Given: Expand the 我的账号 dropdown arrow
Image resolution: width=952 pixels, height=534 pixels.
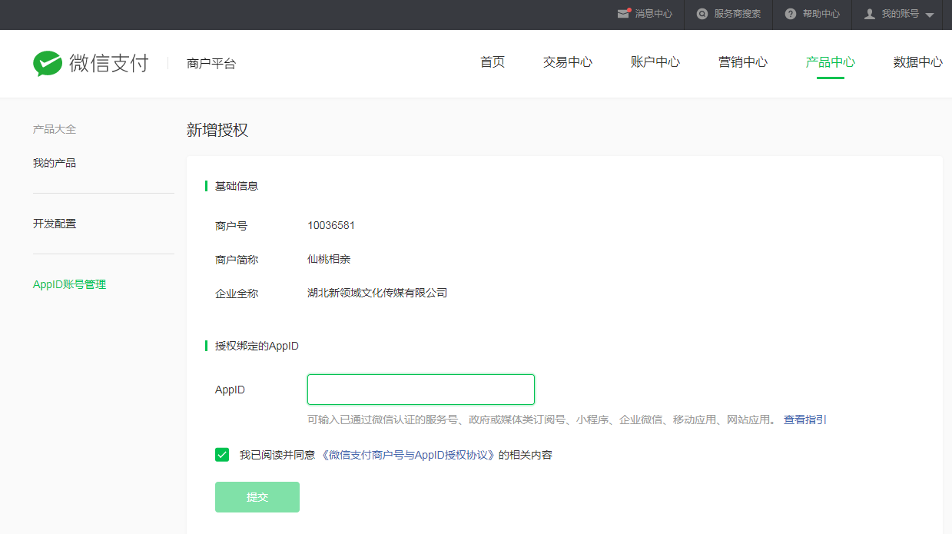Looking at the screenshot, I should (929, 15).
